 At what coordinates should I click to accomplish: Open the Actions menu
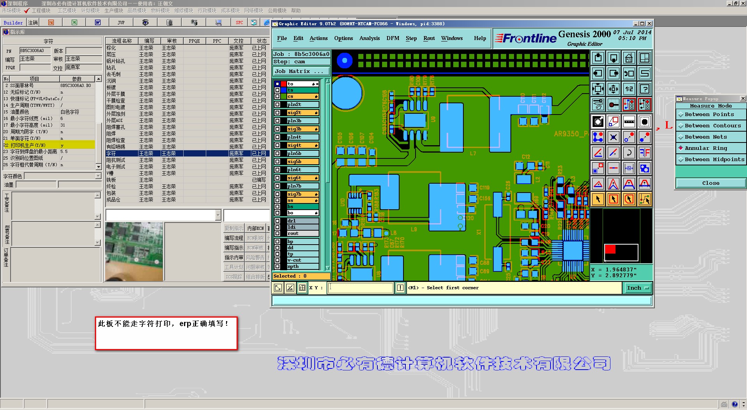pyautogui.click(x=319, y=38)
